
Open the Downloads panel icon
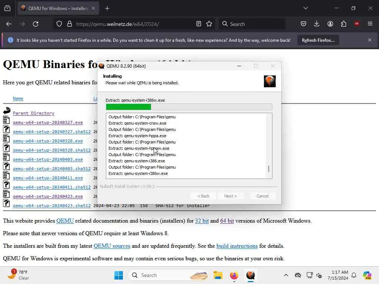[317, 24]
